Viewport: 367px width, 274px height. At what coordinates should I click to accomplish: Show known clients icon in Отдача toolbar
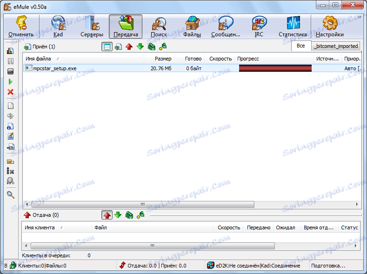pos(140,215)
